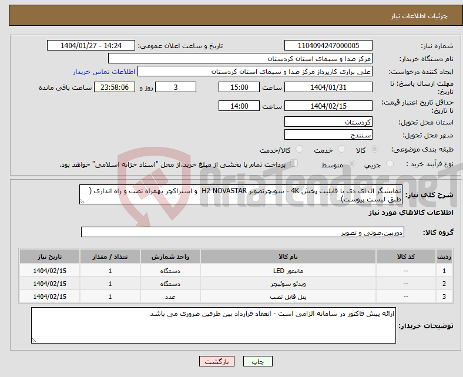Viewport: 463px width, 377px height.
Task: Open buyer contact information link
Action: point(104,72)
